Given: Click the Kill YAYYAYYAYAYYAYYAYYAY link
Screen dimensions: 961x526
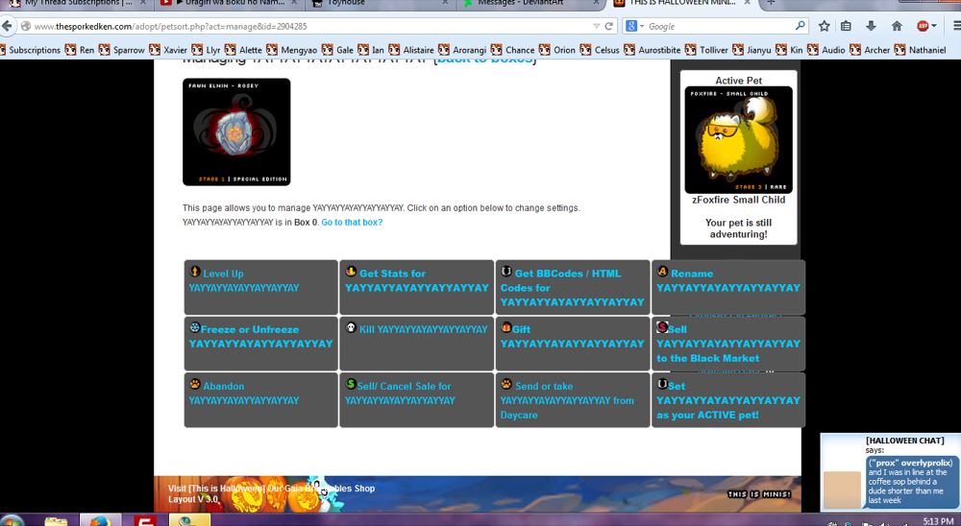Looking at the screenshot, I should click(x=424, y=329).
